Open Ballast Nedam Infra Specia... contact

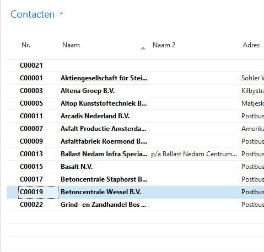click(104, 154)
